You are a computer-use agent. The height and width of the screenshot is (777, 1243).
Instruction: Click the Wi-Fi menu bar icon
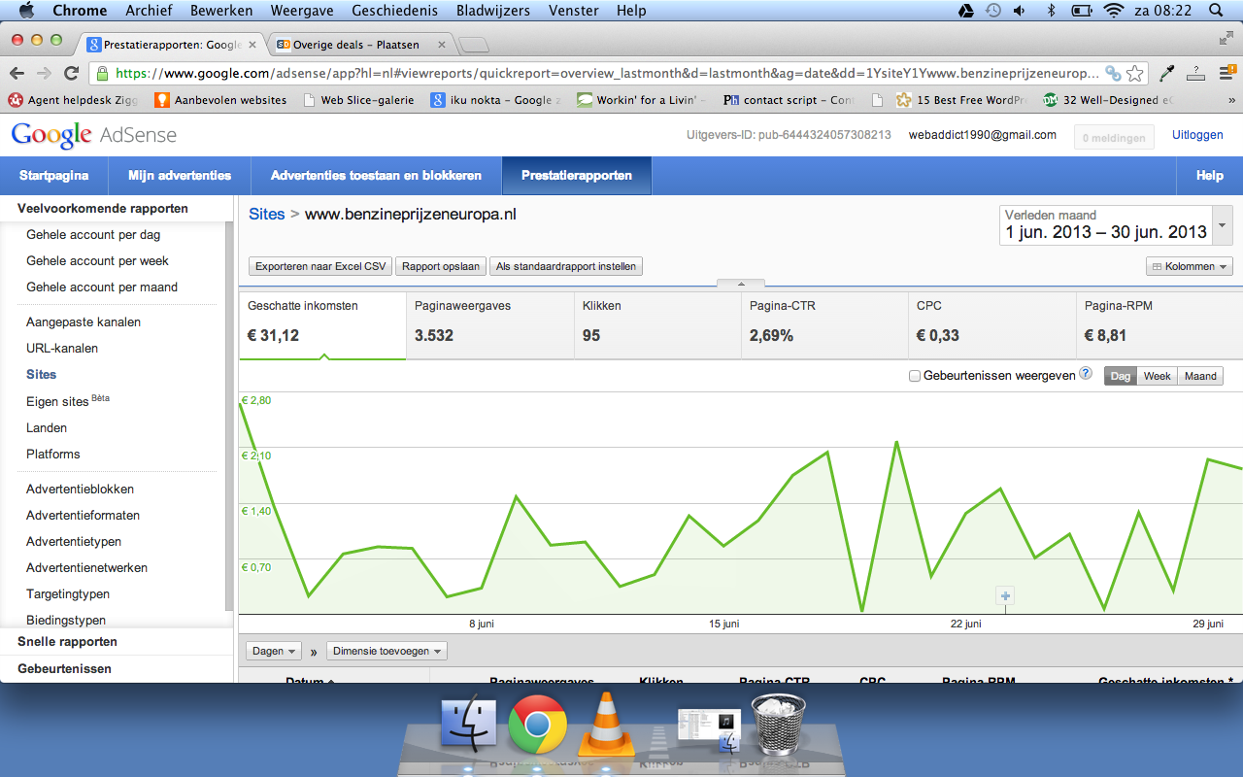tap(1113, 11)
